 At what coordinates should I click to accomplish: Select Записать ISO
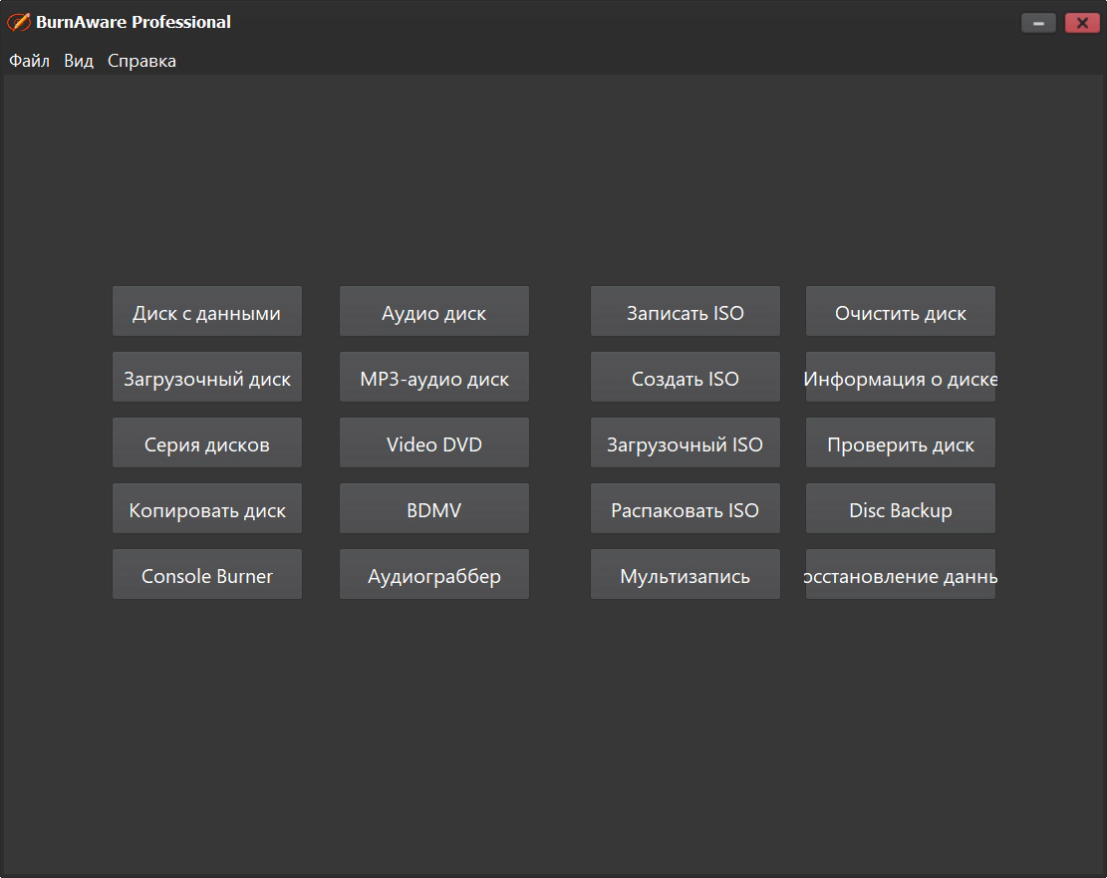pyautogui.click(x=686, y=312)
